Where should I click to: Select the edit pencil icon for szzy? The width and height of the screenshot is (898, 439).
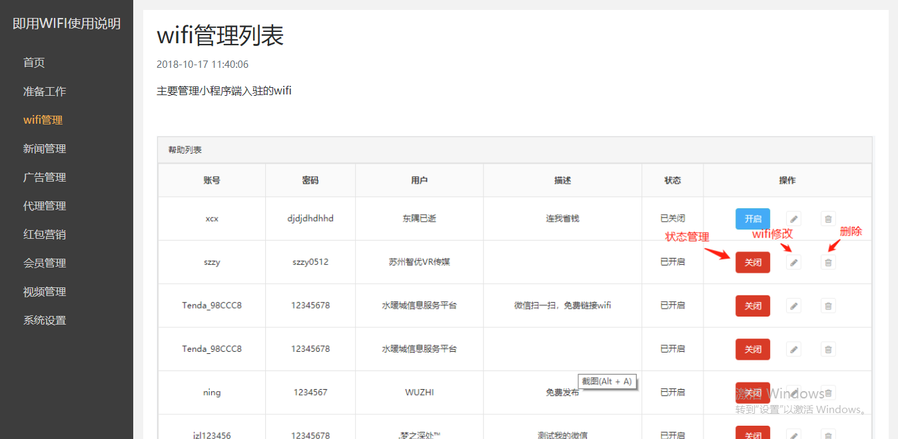[793, 262]
